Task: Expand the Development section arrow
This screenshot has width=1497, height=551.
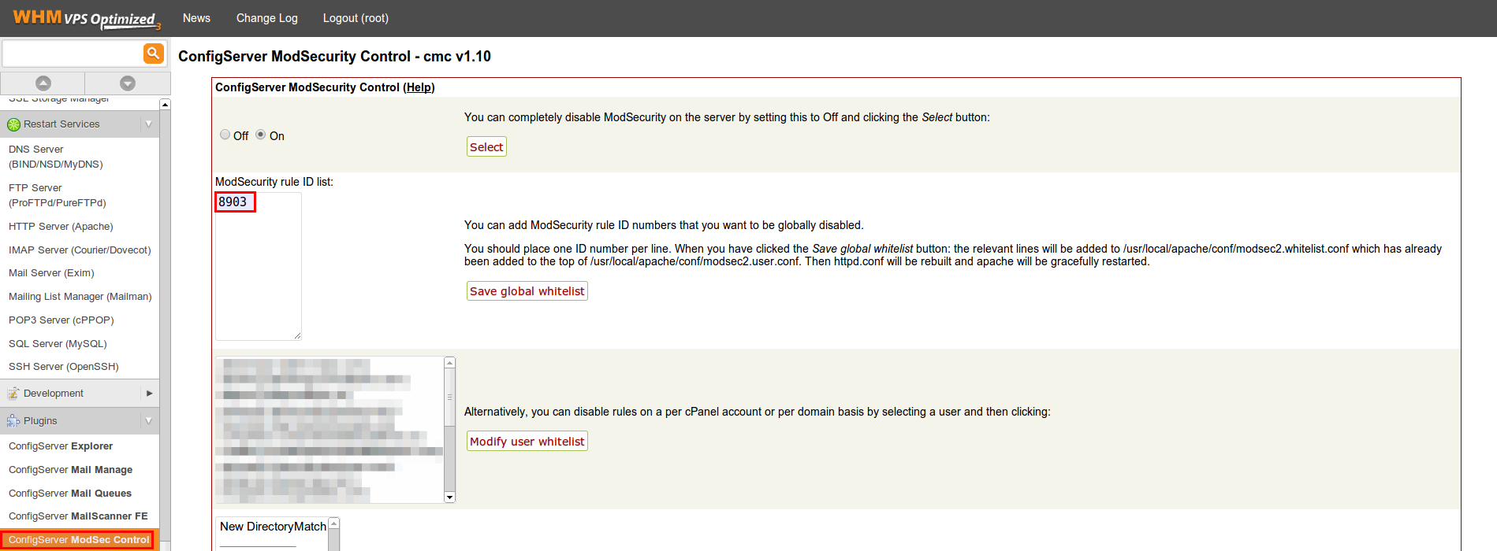Action: [149, 394]
